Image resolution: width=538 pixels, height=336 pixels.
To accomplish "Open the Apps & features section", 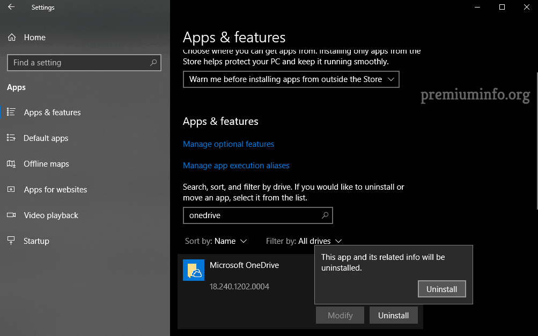I will point(52,113).
